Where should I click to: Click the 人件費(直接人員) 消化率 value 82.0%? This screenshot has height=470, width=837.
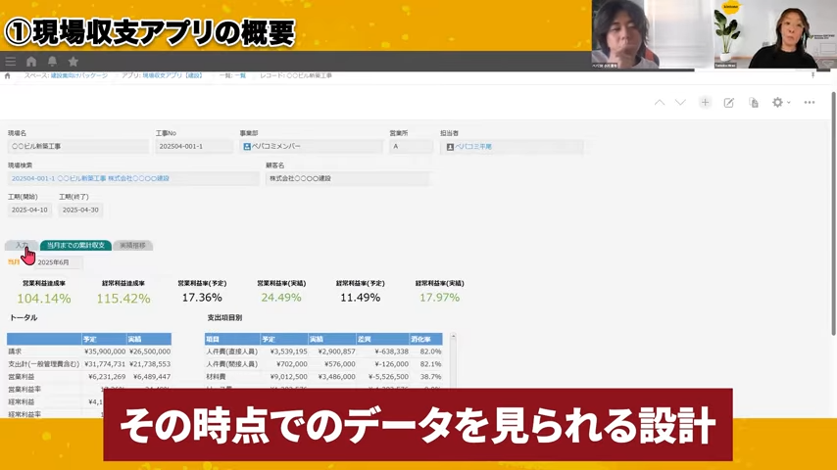tap(431, 352)
